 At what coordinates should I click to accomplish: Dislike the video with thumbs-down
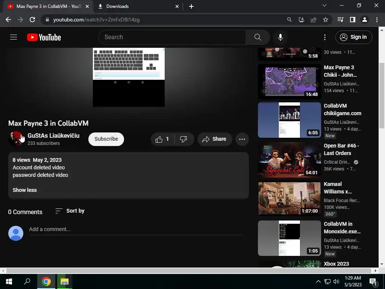(x=183, y=139)
